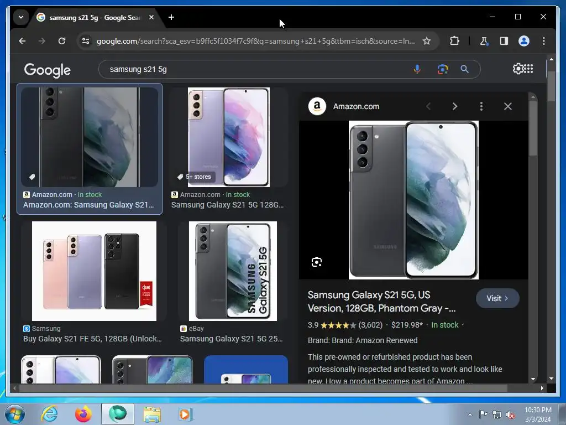The image size is (566, 425).
Task: Open Windows Media Player from taskbar
Action: click(x=186, y=414)
